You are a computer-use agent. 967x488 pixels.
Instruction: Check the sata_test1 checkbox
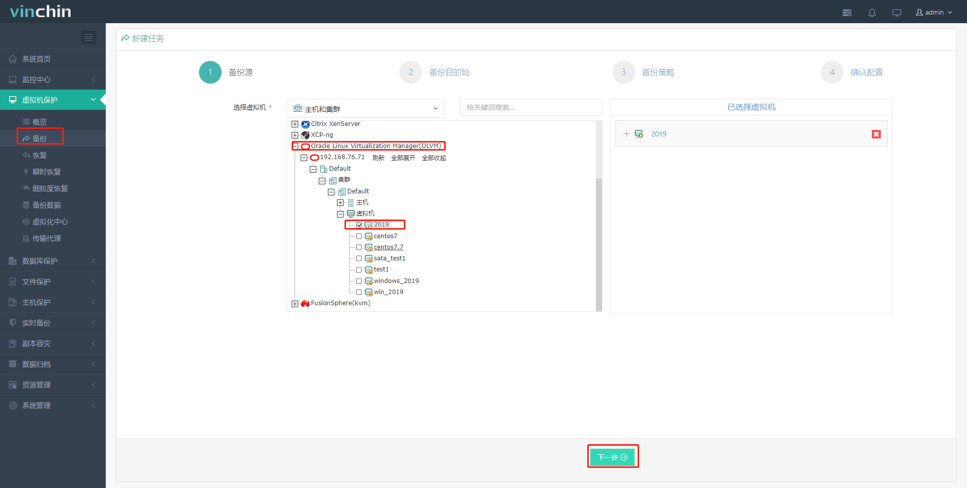[x=359, y=258]
